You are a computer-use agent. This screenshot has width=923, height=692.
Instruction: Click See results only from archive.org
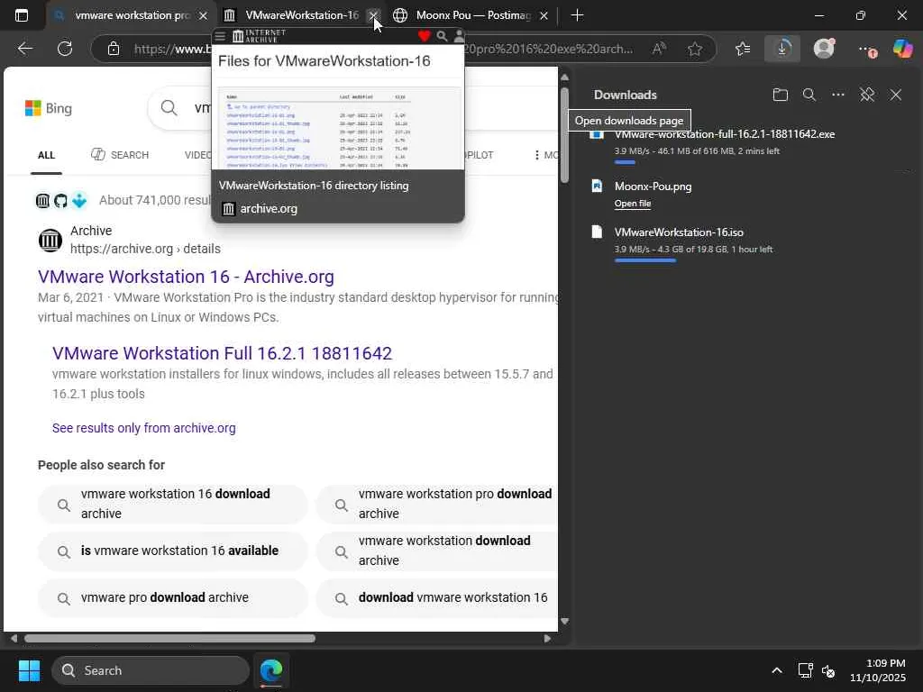click(x=143, y=428)
